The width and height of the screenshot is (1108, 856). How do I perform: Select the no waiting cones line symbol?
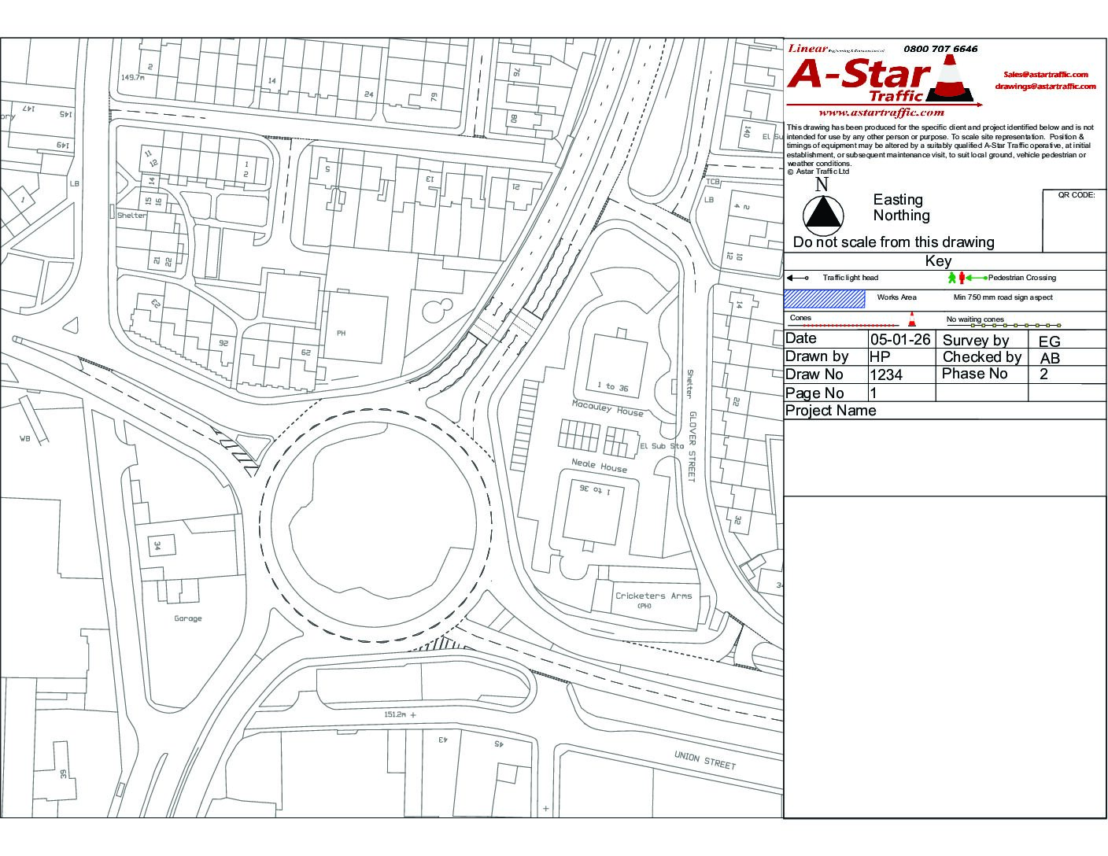tap(1004, 325)
